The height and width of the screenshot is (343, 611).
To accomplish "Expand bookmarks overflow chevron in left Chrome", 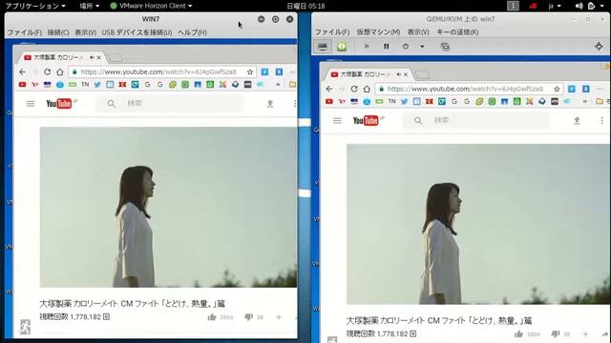I will point(278,85).
